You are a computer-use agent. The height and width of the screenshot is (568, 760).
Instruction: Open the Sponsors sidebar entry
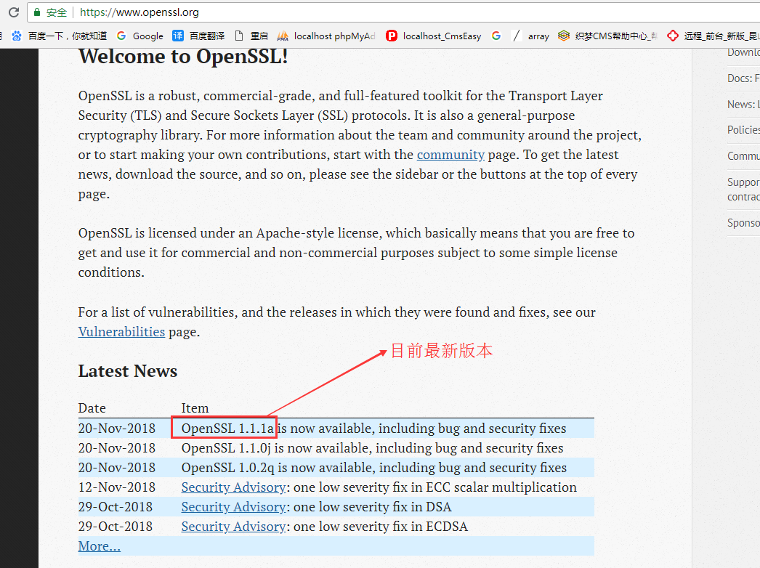pyautogui.click(x=743, y=223)
